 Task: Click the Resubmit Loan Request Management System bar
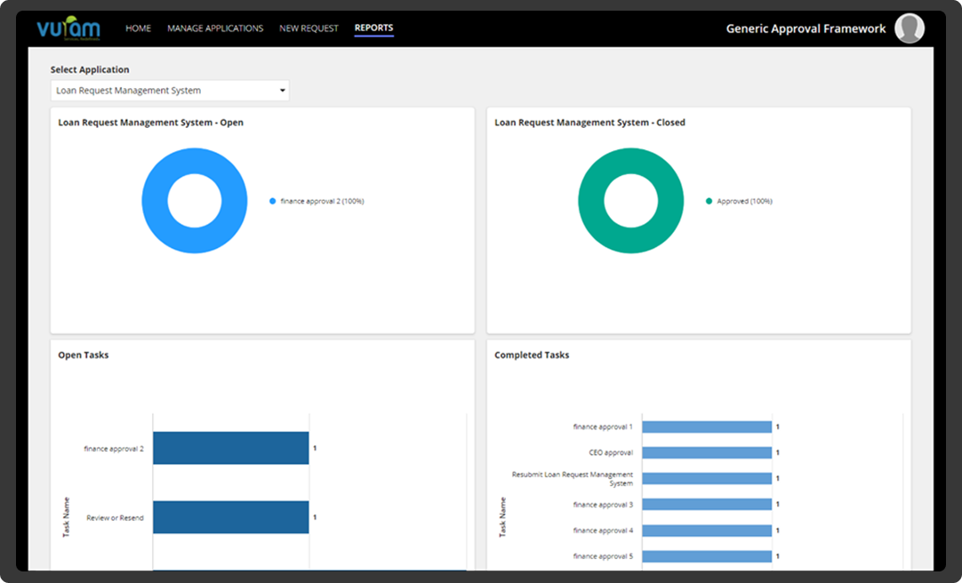pyautogui.click(x=706, y=479)
